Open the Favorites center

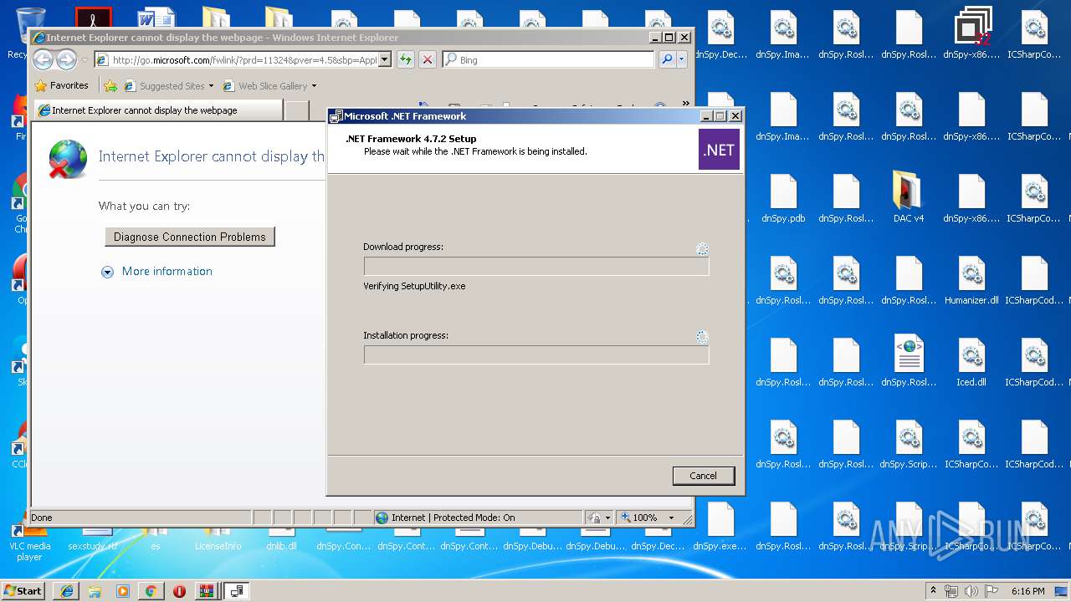pyautogui.click(x=61, y=85)
